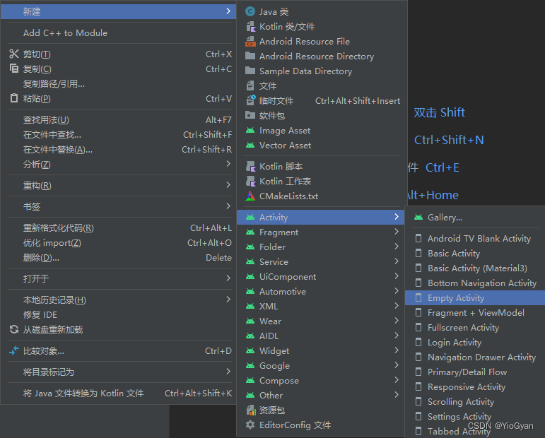Click the 软件包 package icon
The height and width of the screenshot is (438, 545).
coord(250,115)
